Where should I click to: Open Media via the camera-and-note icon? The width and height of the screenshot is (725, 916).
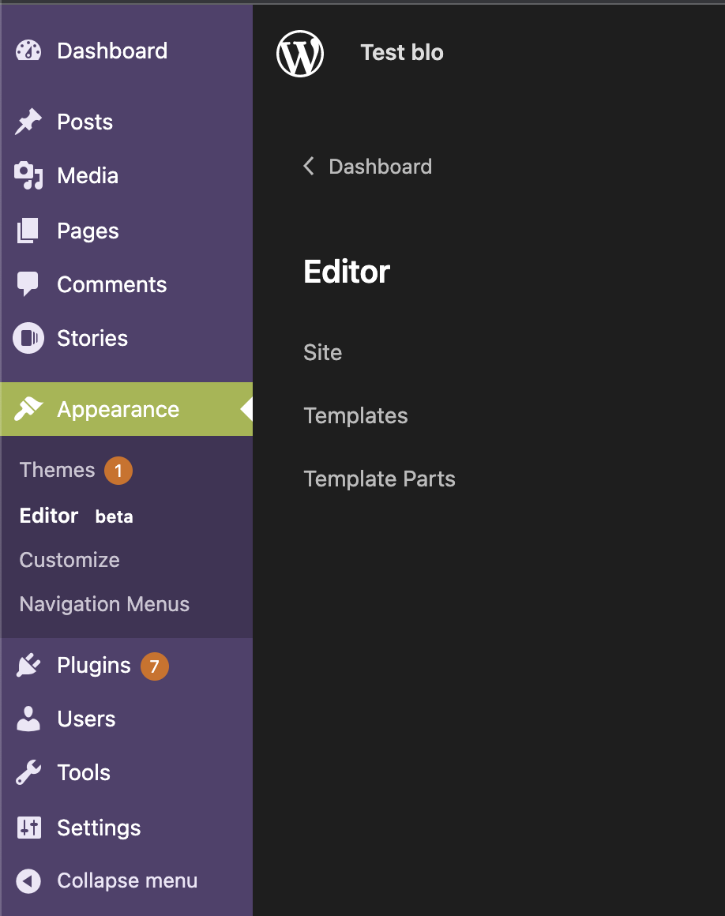(x=28, y=175)
